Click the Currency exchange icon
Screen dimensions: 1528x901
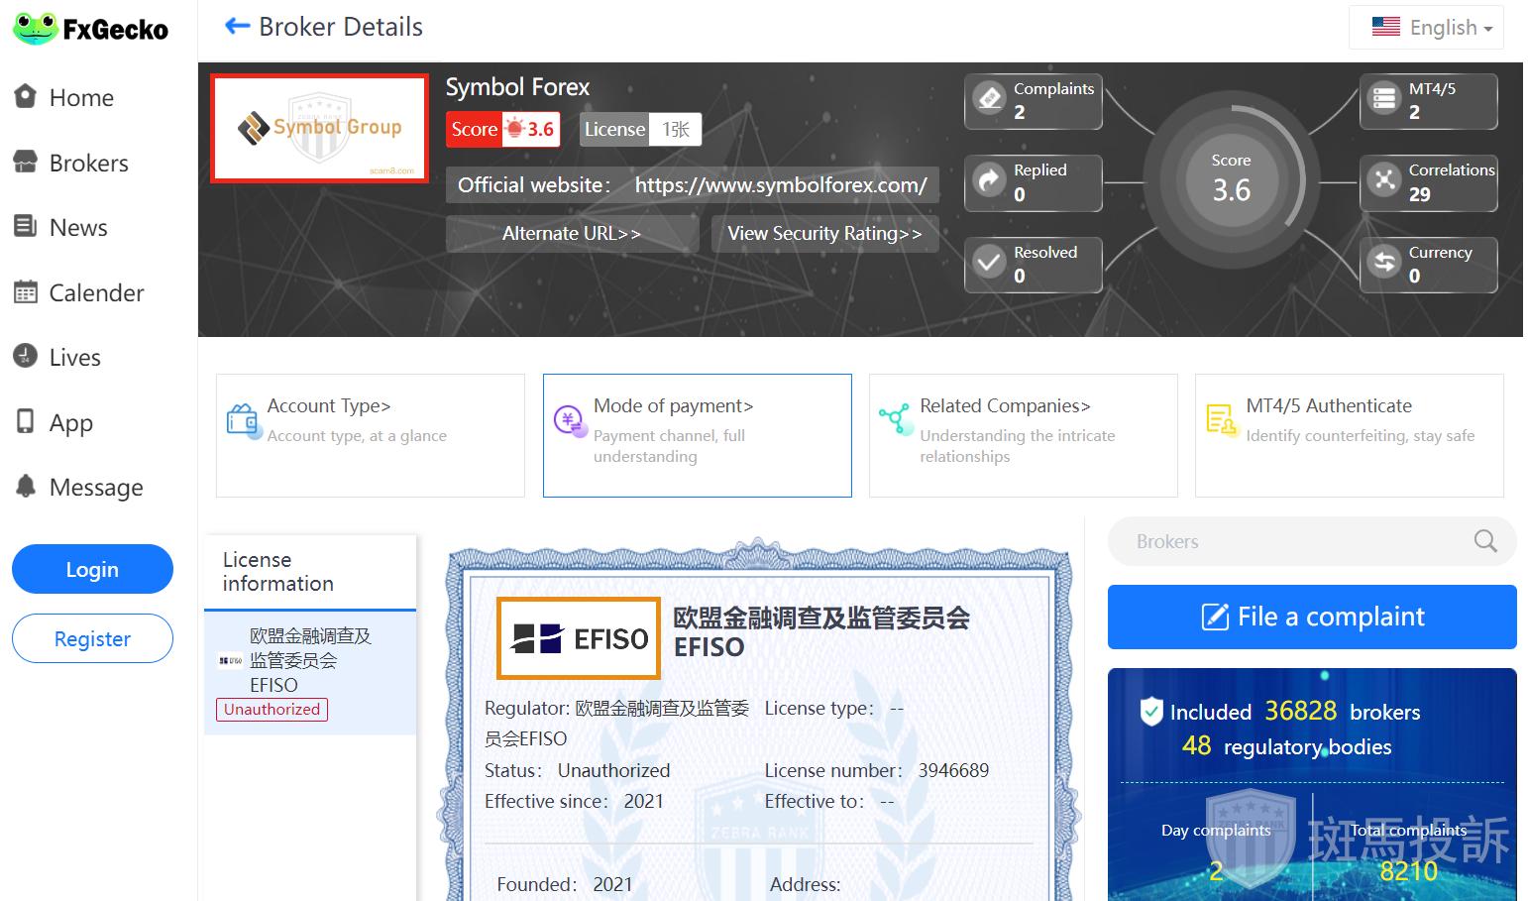point(1384,263)
